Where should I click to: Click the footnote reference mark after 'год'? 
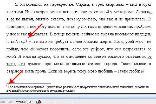26,40
